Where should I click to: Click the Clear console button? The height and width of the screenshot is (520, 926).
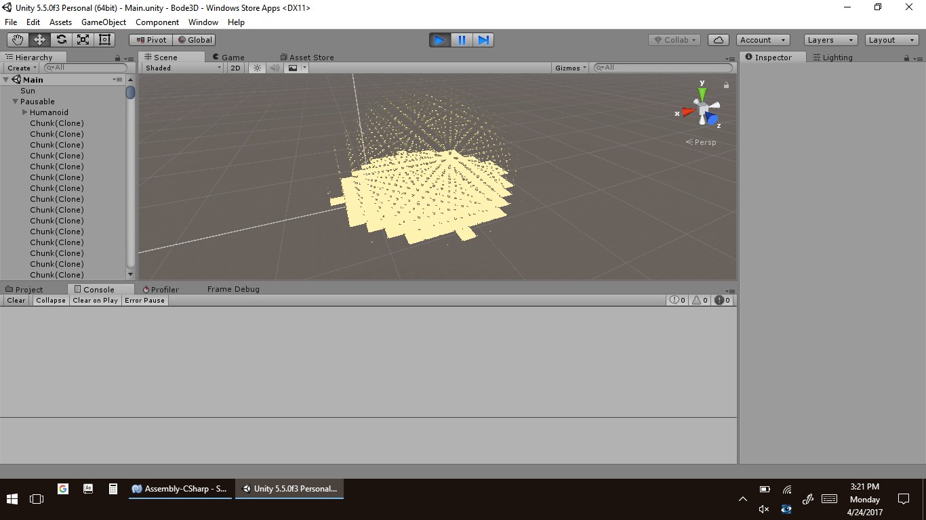[16, 300]
